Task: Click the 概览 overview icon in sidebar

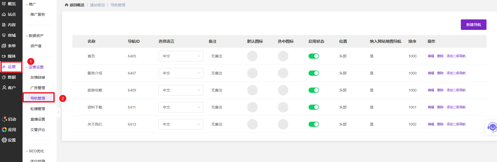Action: (4, 4)
